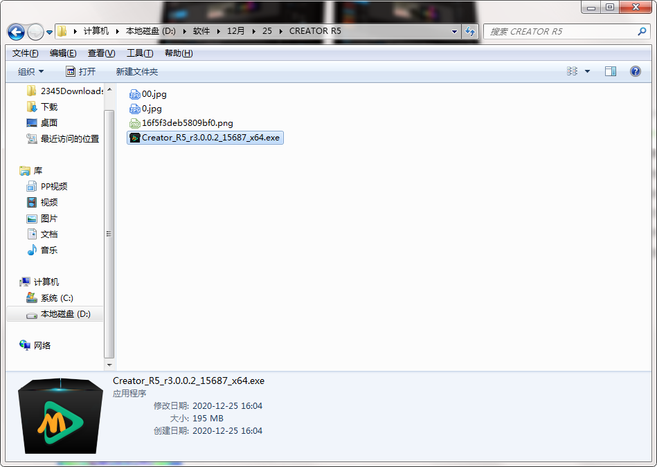Open the 编辑(E) menu

click(63, 53)
